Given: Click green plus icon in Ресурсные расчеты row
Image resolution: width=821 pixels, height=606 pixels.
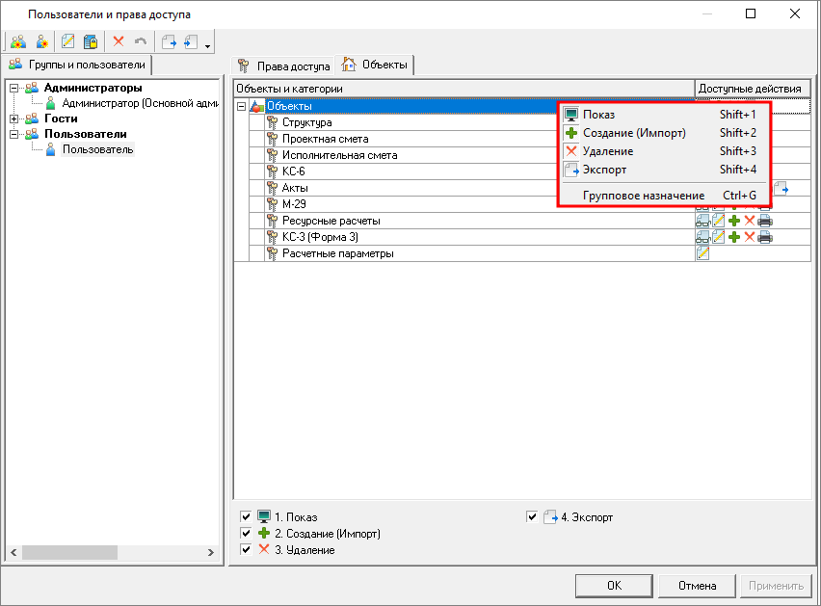Looking at the screenshot, I should (x=734, y=221).
